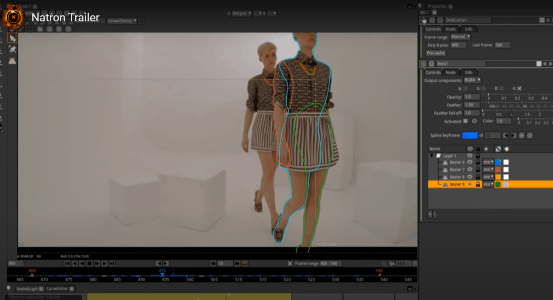The height and width of the screenshot is (300, 553).
Task: Toggle the green channel G checkbox
Action: (x=484, y=88)
